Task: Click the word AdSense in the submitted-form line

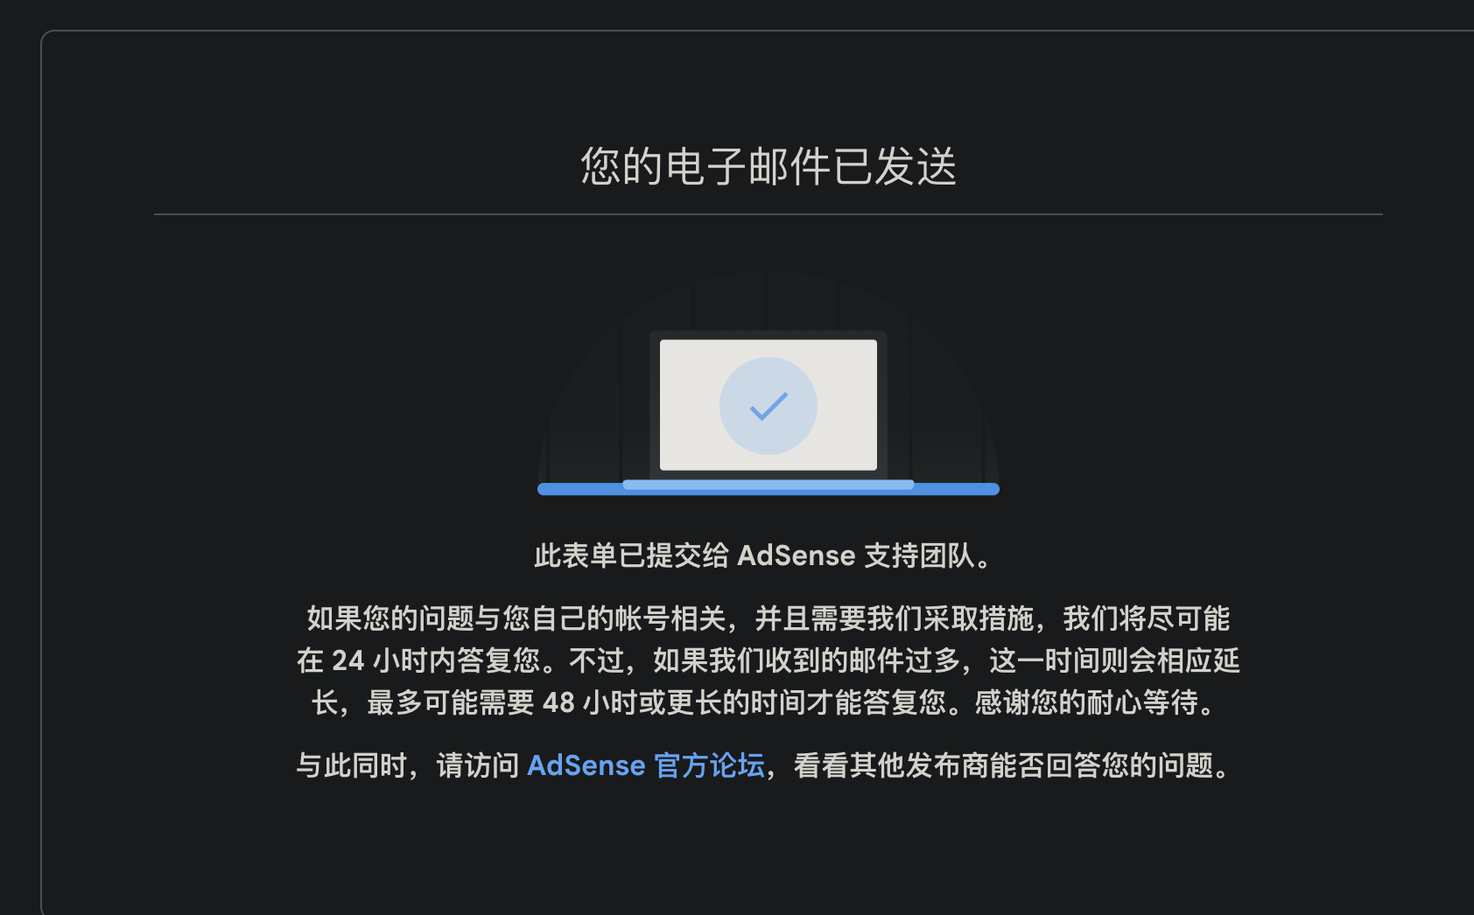Action: click(x=797, y=555)
